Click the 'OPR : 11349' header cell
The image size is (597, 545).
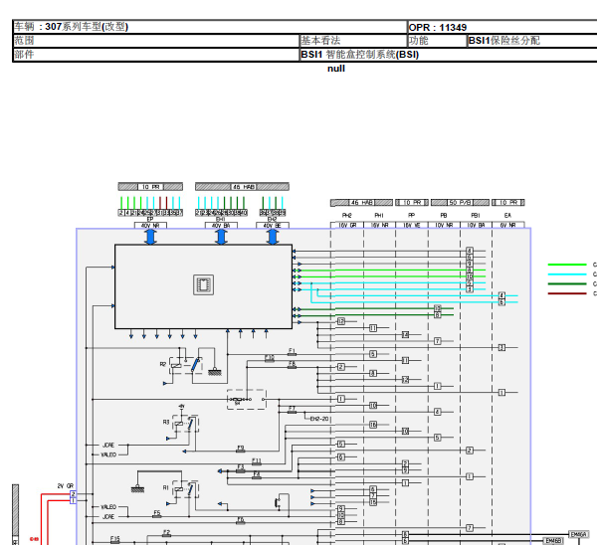501,27
